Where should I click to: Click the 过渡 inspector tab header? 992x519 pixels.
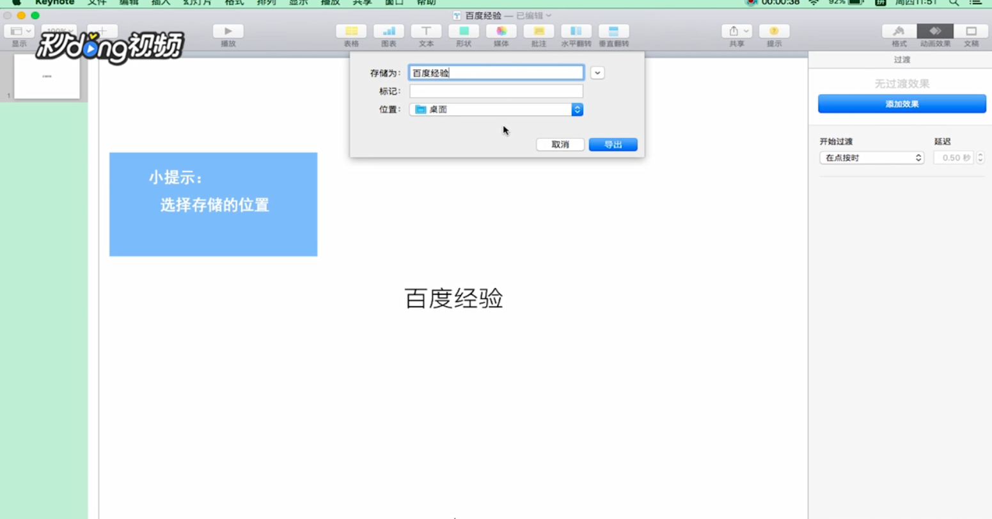pyautogui.click(x=902, y=60)
